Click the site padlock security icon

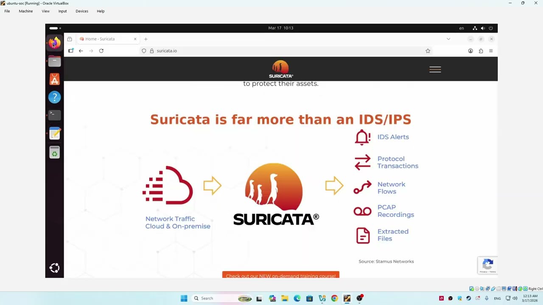point(151,51)
